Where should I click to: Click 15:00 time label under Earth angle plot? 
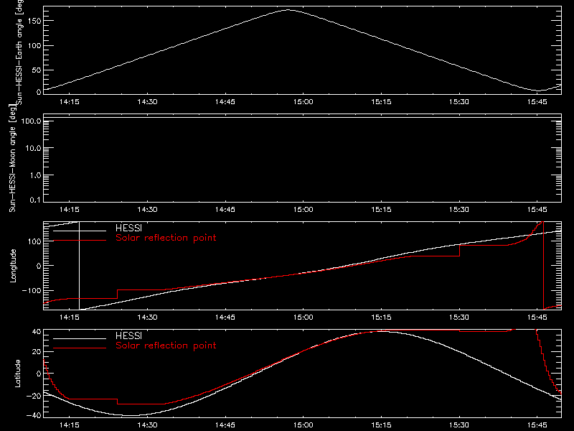coord(303,101)
